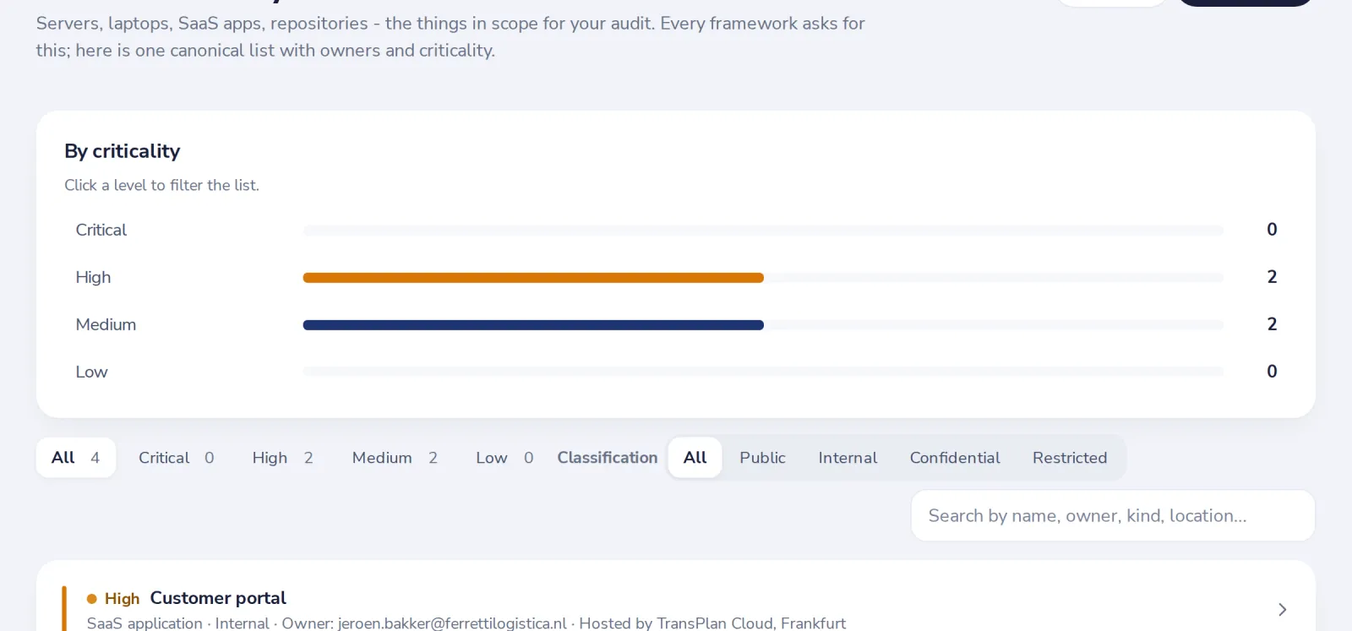Open the Customer portal asset entry
Screen dimensions: 1352x631
[676, 608]
